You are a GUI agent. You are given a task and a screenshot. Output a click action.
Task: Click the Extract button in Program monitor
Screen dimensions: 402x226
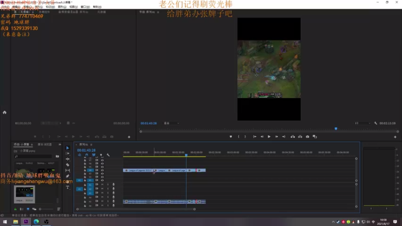[300, 137]
